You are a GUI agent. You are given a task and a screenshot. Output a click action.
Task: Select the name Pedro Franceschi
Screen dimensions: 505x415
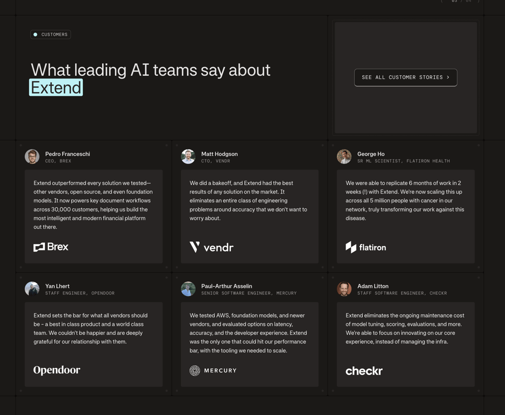[68, 154]
